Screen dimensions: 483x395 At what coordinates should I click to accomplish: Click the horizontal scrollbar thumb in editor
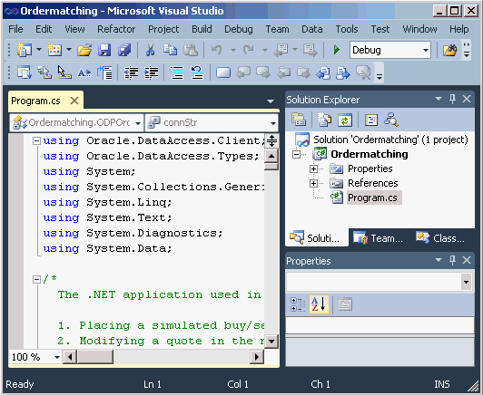point(94,357)
